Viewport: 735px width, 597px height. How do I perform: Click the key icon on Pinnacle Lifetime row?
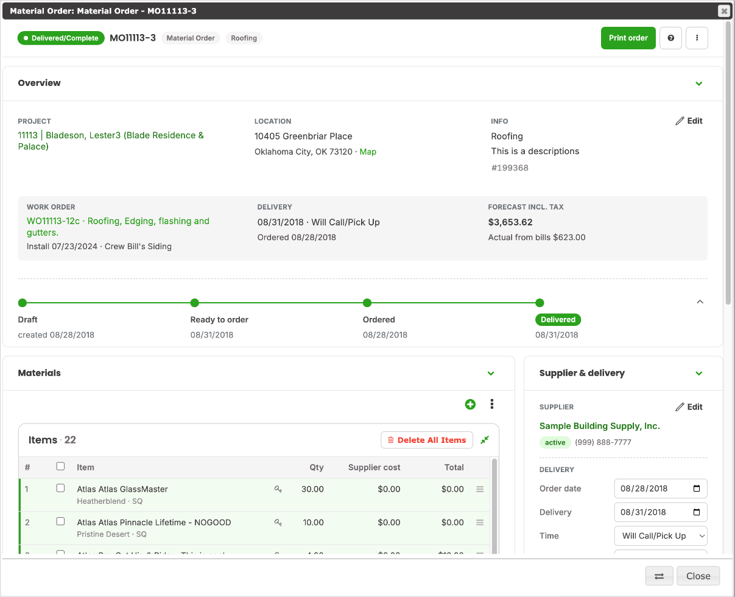click(x=278, y=522)
